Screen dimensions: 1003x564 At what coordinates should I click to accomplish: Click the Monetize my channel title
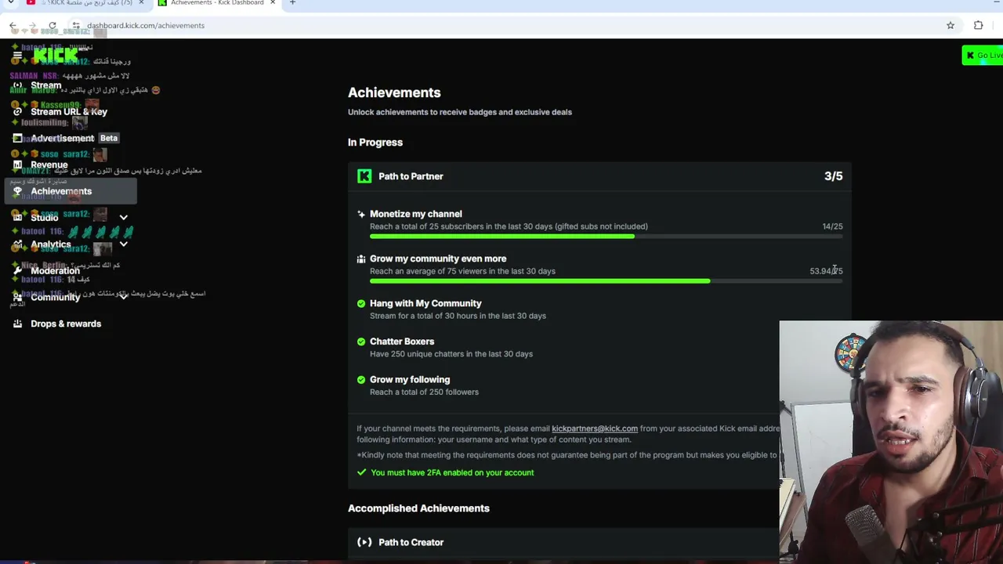click(416, 214)
